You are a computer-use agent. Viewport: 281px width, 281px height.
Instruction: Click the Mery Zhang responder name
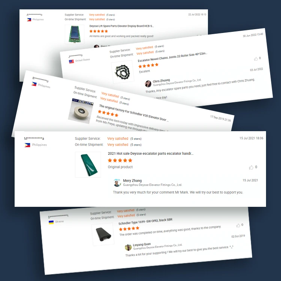[x=132, y=181]
